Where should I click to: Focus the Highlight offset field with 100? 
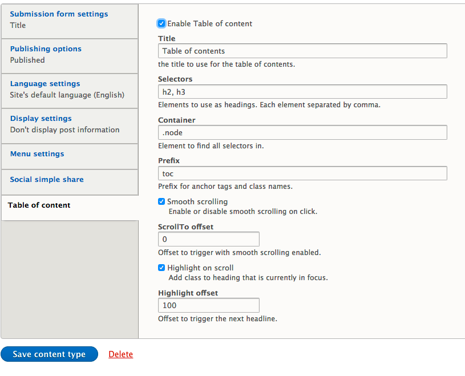(x=209, y=305)
